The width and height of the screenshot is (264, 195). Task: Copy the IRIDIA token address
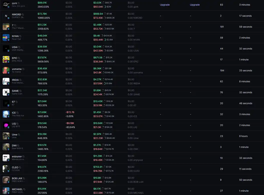pos(20,80)
